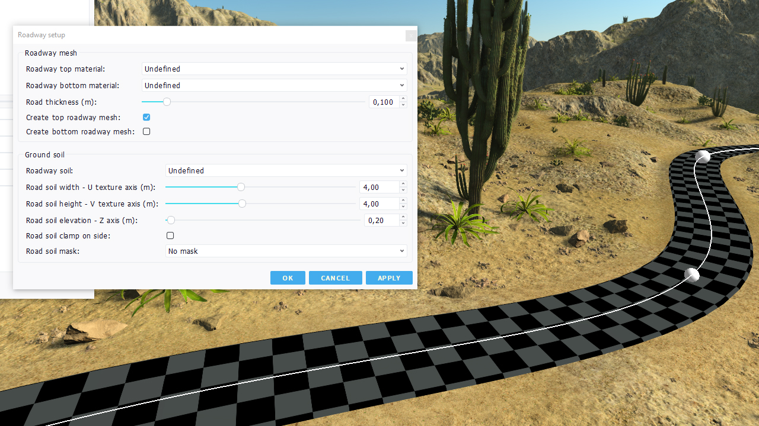Click the Road soil width value field
The width and height of the screenshot is (759, 426).
(x=378, y=188)
